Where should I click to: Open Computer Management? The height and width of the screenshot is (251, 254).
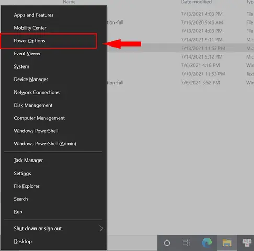click(39, 118)
